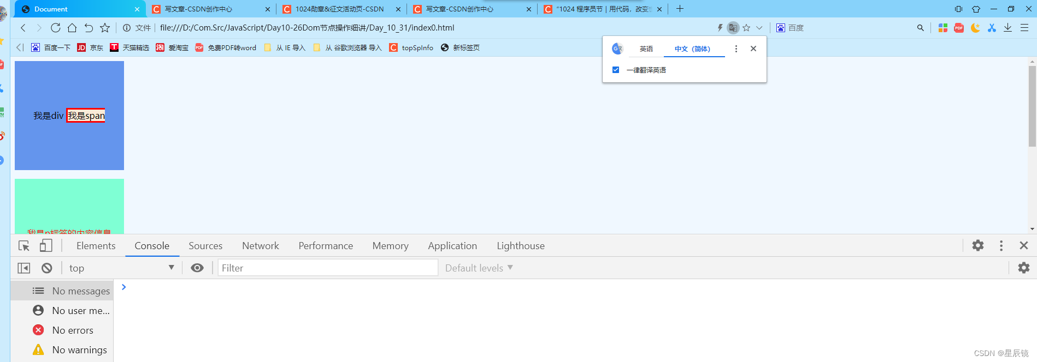Switch to the 1024勋章&征文活动页-CSDN tab

[341, 9]
